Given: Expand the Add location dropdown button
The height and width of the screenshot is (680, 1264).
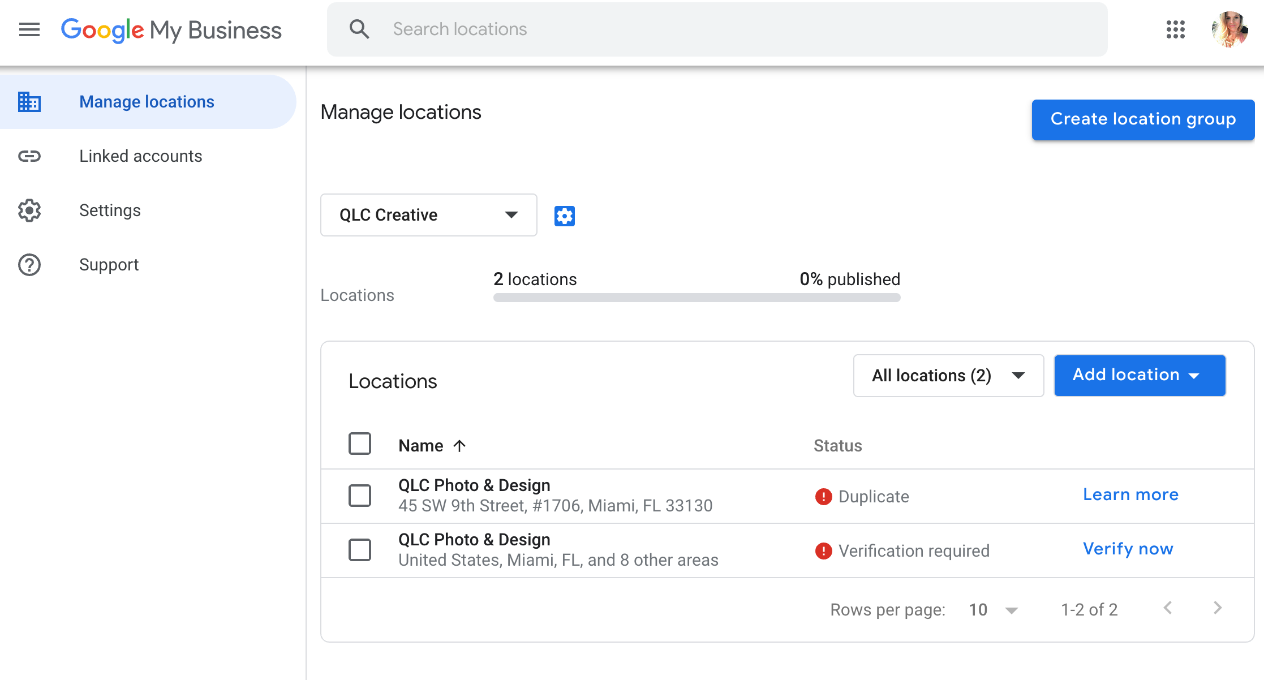Looking at the screenshot, I should (1140, 375).
